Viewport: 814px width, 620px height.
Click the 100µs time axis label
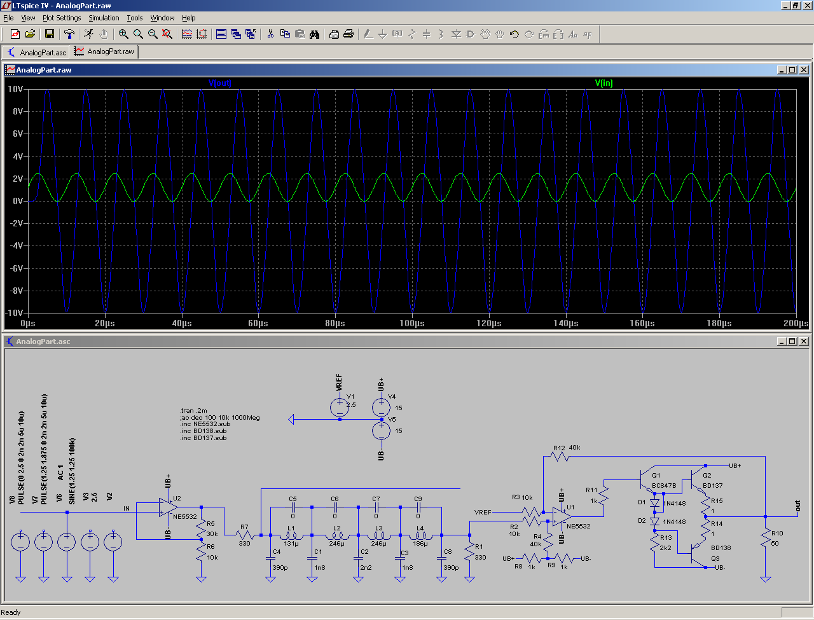[412, 323]
